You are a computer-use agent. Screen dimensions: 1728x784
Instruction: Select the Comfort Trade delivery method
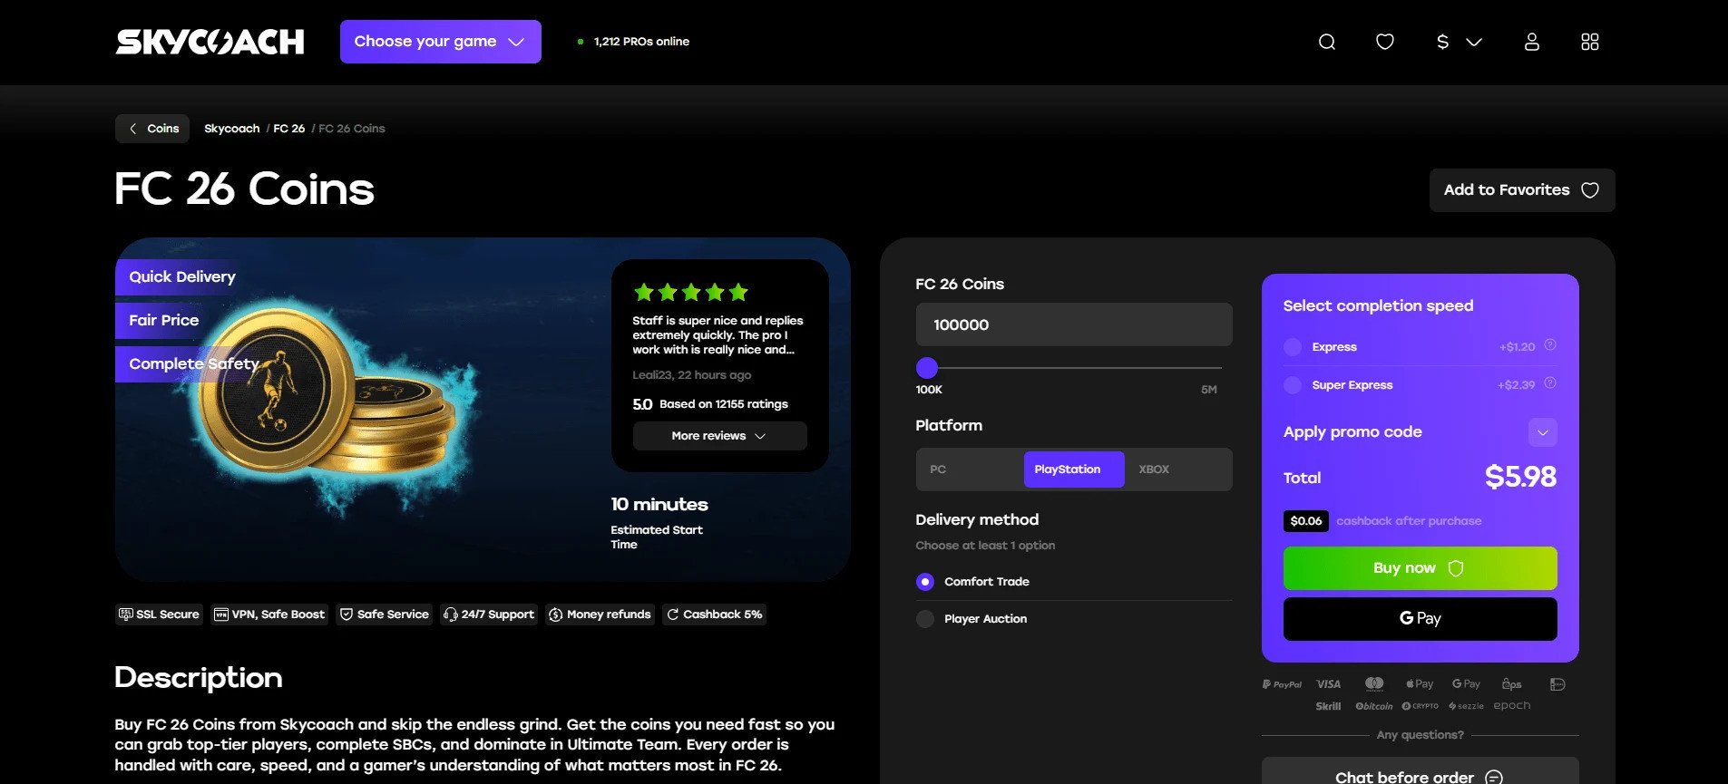[x=925, y=582]
